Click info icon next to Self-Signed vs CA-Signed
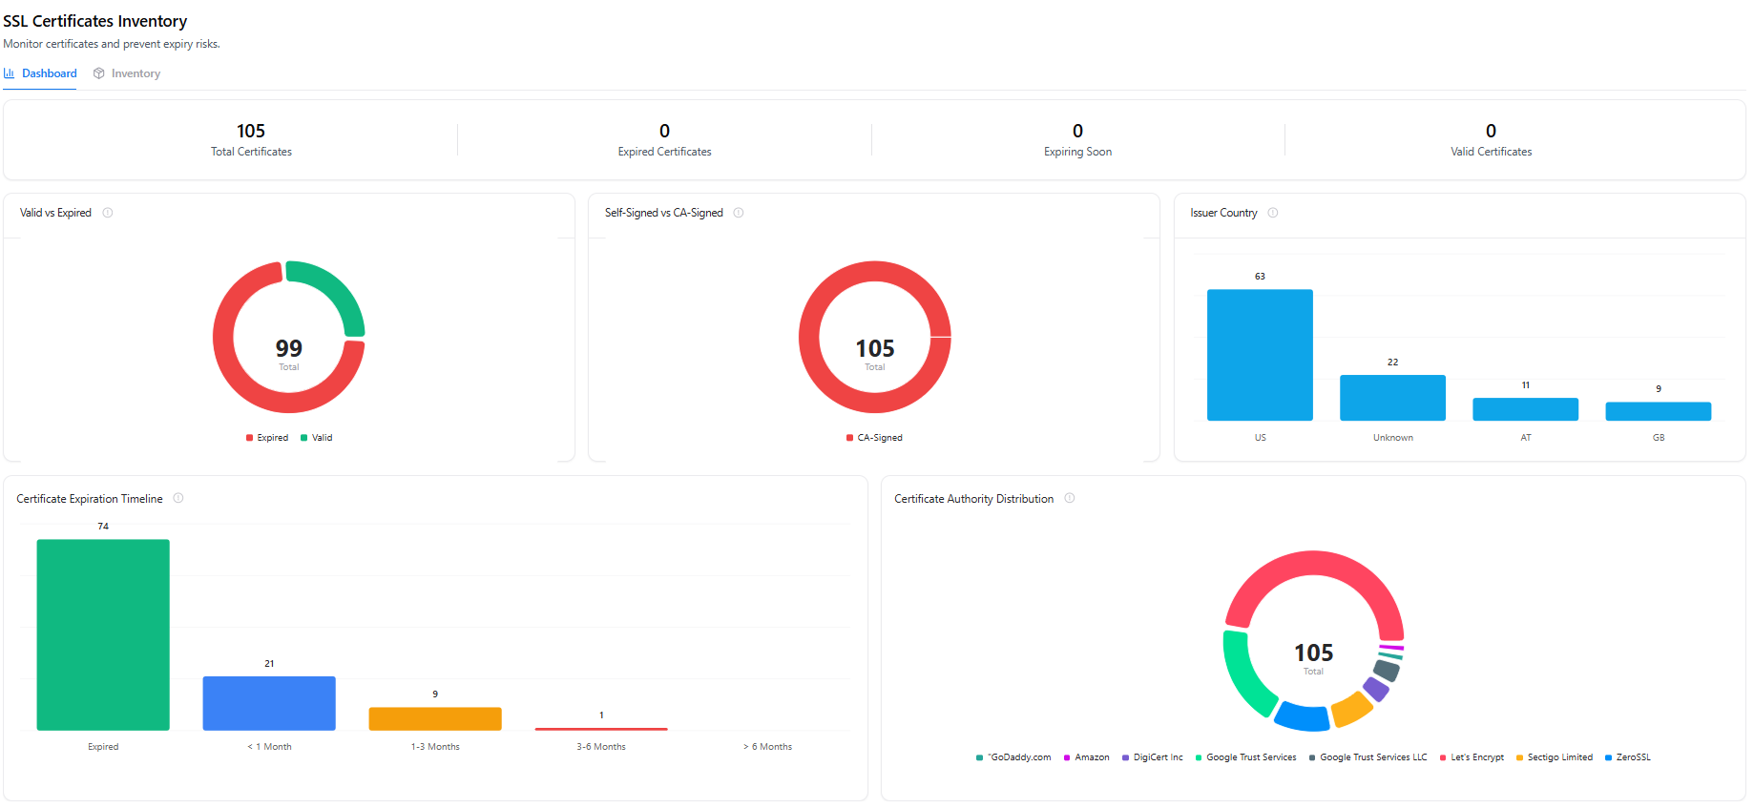The image size is (1754, 808). tap(739, 213)
